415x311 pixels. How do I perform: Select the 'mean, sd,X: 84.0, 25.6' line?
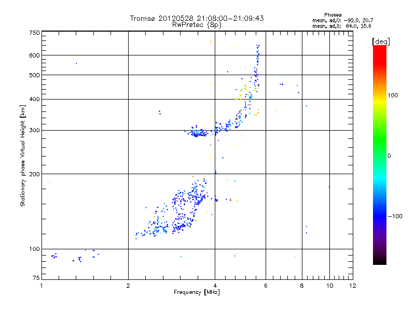[342, 26]
